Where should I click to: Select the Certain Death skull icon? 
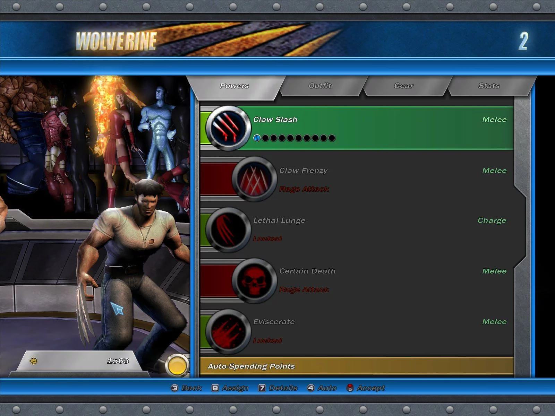click(x=254, y=280)
